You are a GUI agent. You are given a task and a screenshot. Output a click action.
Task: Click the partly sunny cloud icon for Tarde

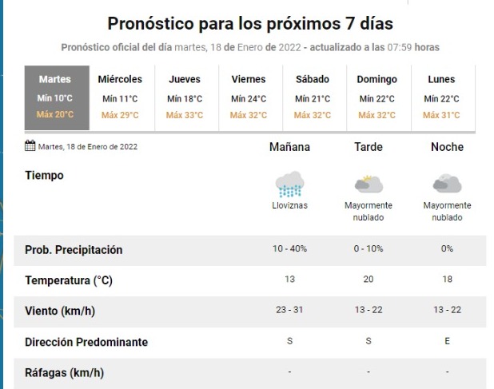(368, 185)
